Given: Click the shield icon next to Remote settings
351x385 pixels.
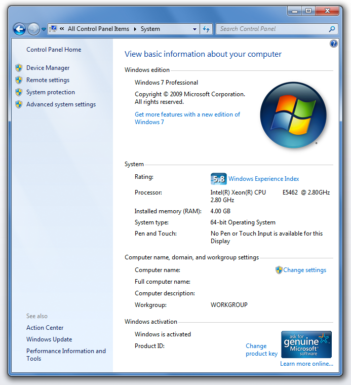Looking at the screenshot, I should pyautogui.click(x=19, y=80).
